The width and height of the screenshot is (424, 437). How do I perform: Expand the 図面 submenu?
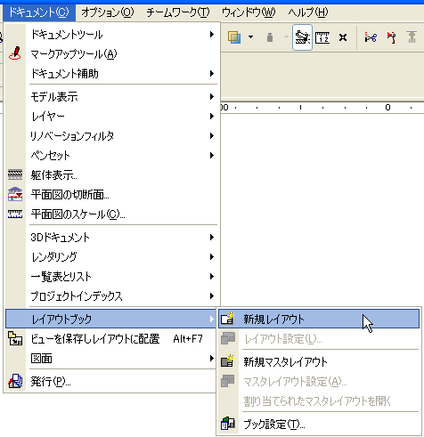pyautogui.click(x=111, y=359)
